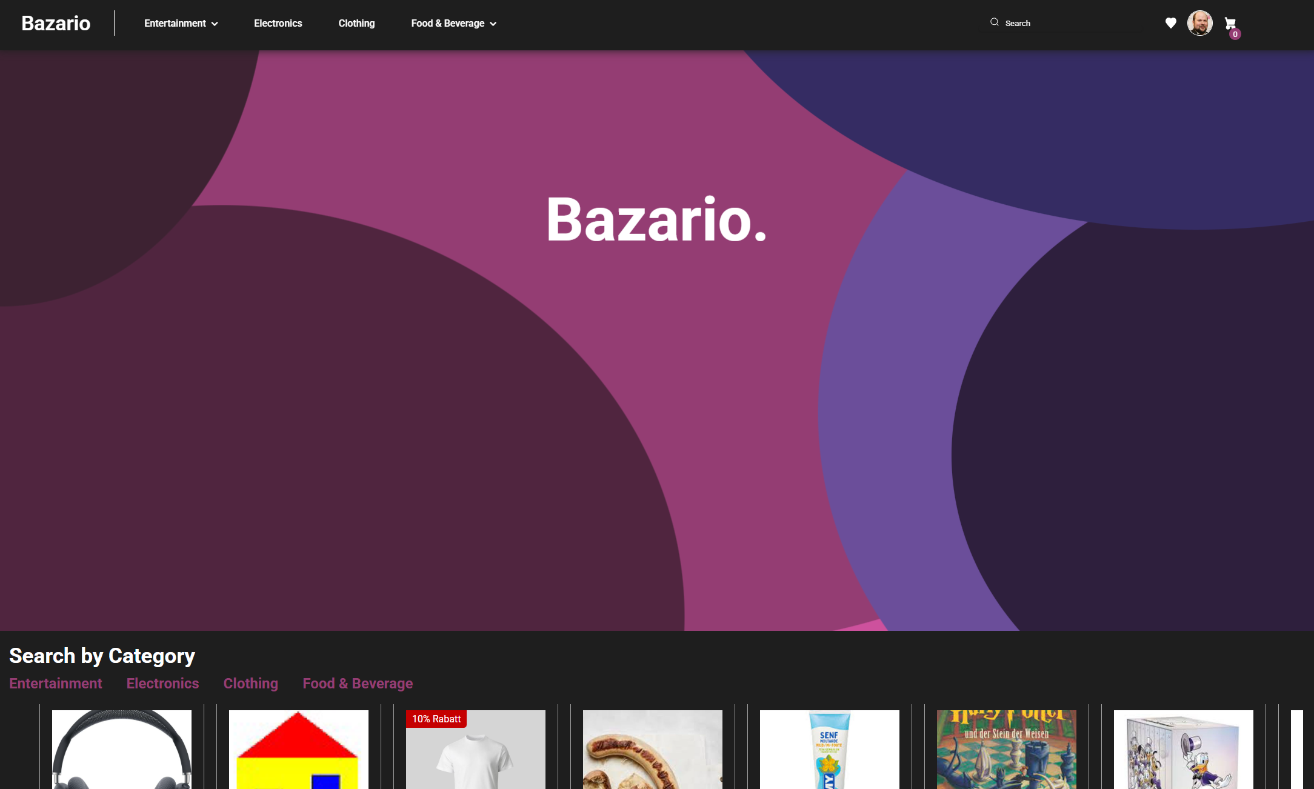Click the search magnifier icon
Screen dimensions: 1314x789
pyautogui.click(x=995, y=22)
